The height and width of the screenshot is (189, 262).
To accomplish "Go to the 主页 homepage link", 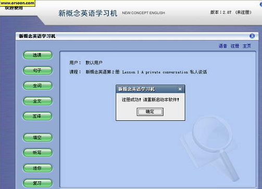I will pos(247,46).
